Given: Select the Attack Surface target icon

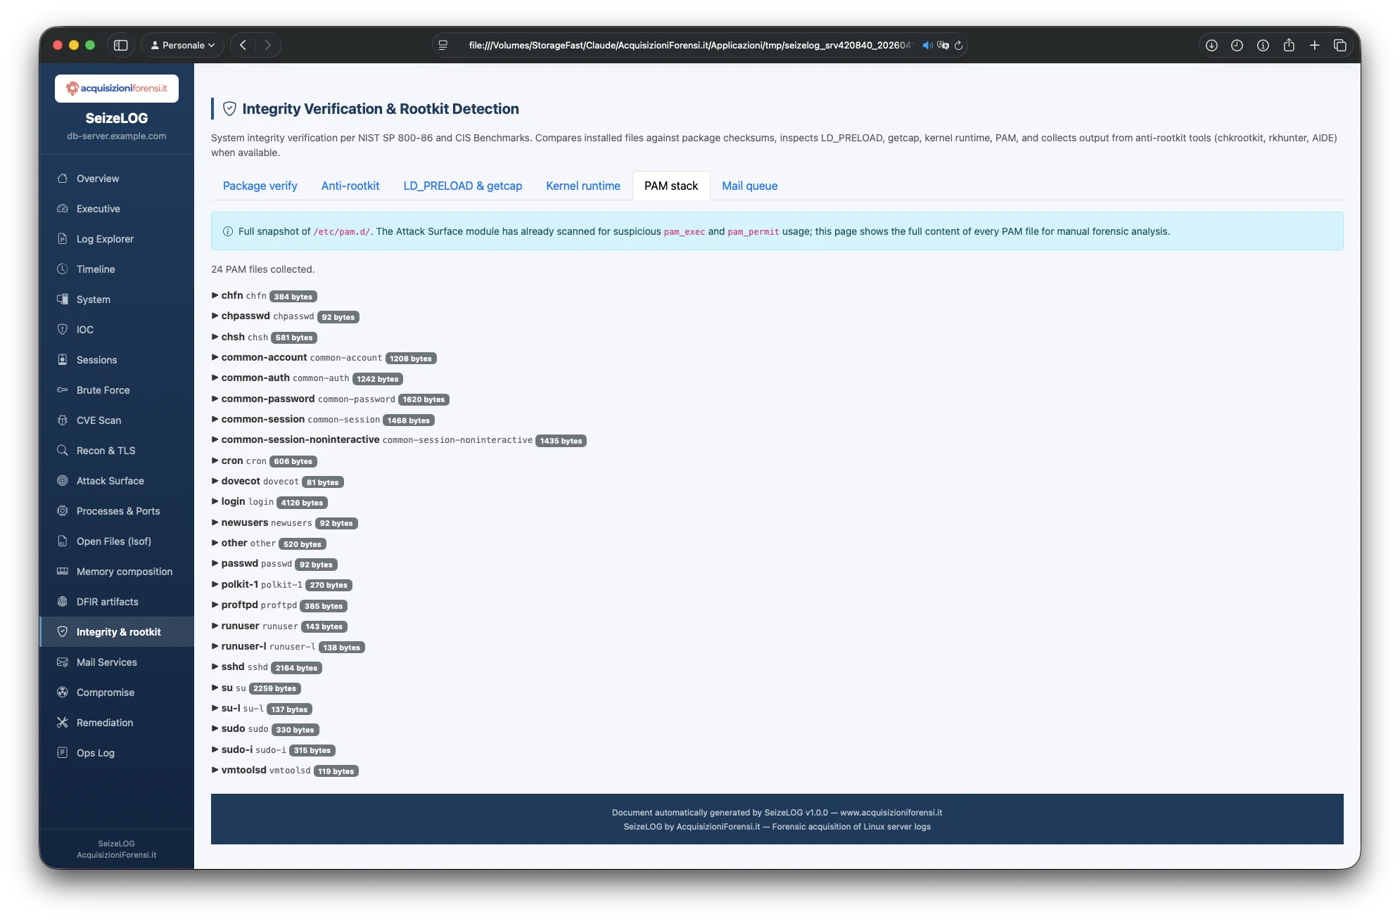Looking at the screenshot, I should 63,480.
